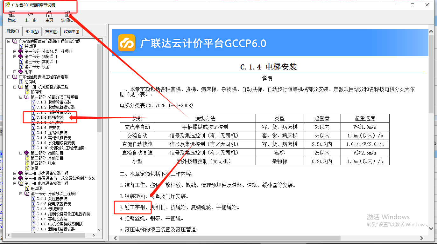Screen dimensions: 437x244
Task: Expand 第三册 静置设备与工艺金属结构制作安装
Action: (x=15, y=178)
